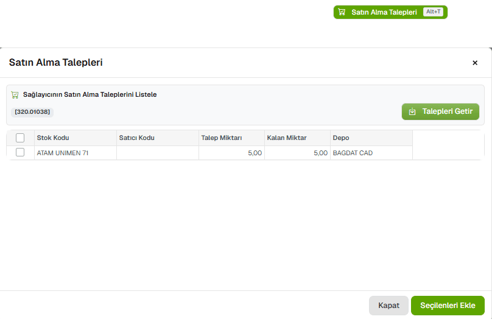
Task: Click the Kalan Miktar column header
Action: click(x=286, y=138)
